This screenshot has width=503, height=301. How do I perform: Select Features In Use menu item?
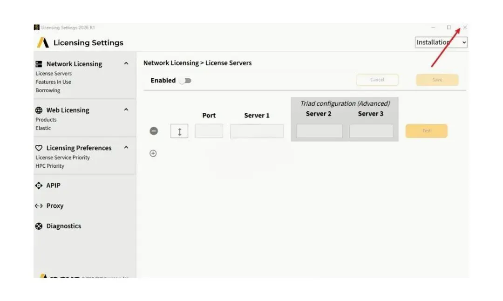[53, 82]
